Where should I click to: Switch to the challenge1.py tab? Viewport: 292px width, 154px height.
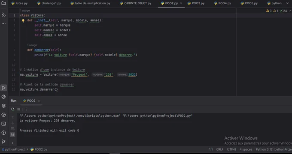pos(49,3)
